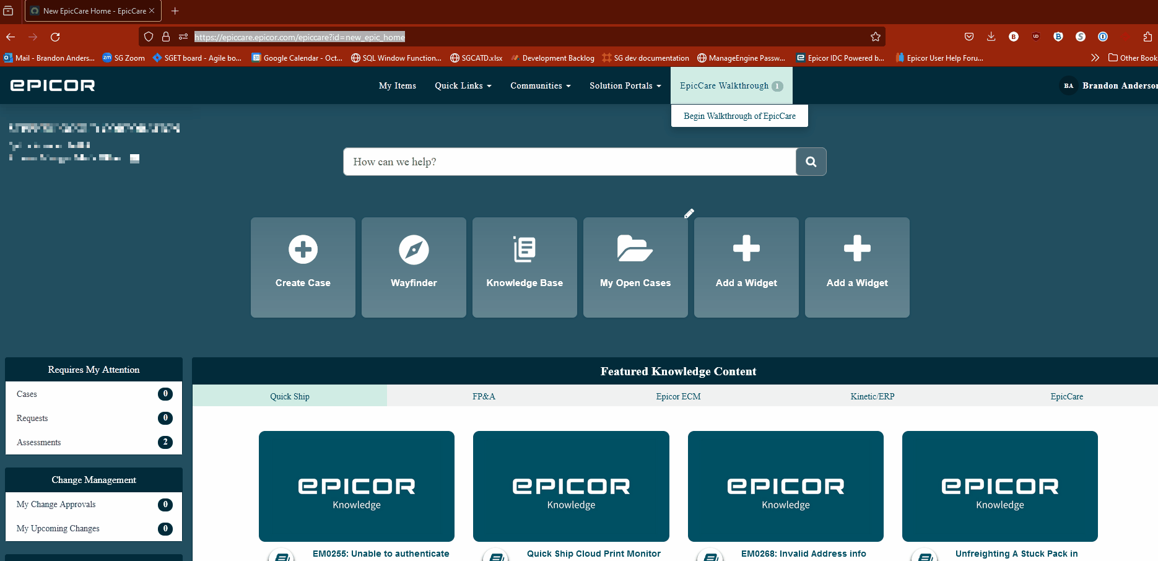Open the My Open Cases folder widget
This screenshot has height=561, width=1158.
pos(635,267)
